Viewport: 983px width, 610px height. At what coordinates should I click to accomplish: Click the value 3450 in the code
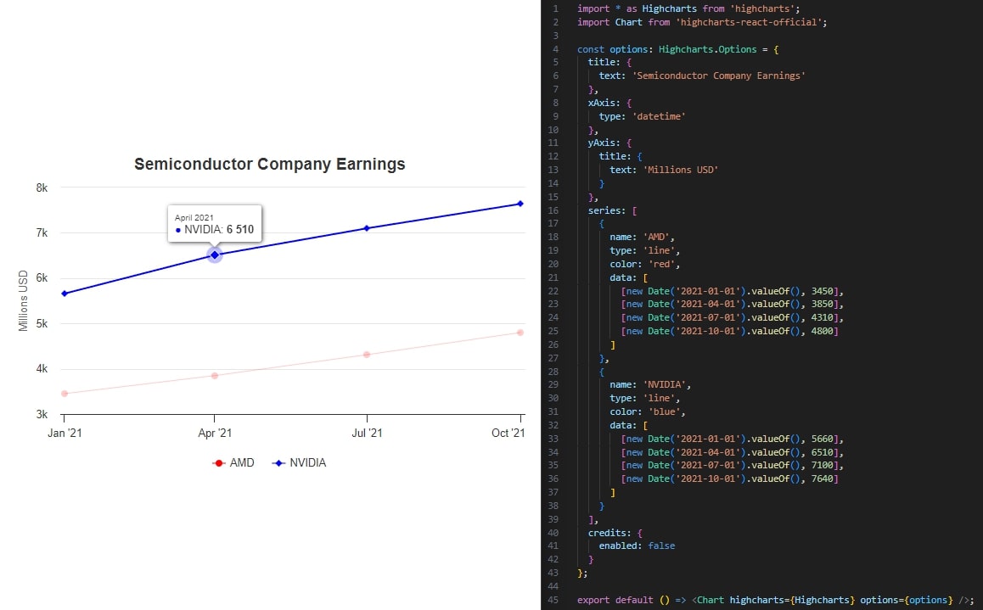pos(822,291)
